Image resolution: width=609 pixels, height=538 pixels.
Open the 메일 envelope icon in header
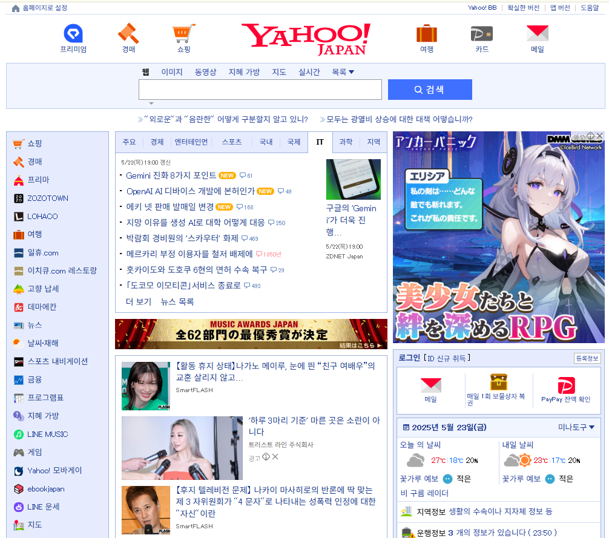(537, 33)
